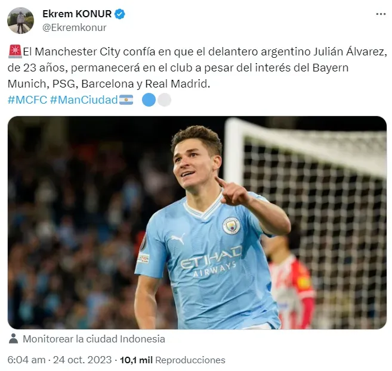Screen dimensions: 392x371
Task: Open the three-dot more options menu
Action: tap(381, 14)
